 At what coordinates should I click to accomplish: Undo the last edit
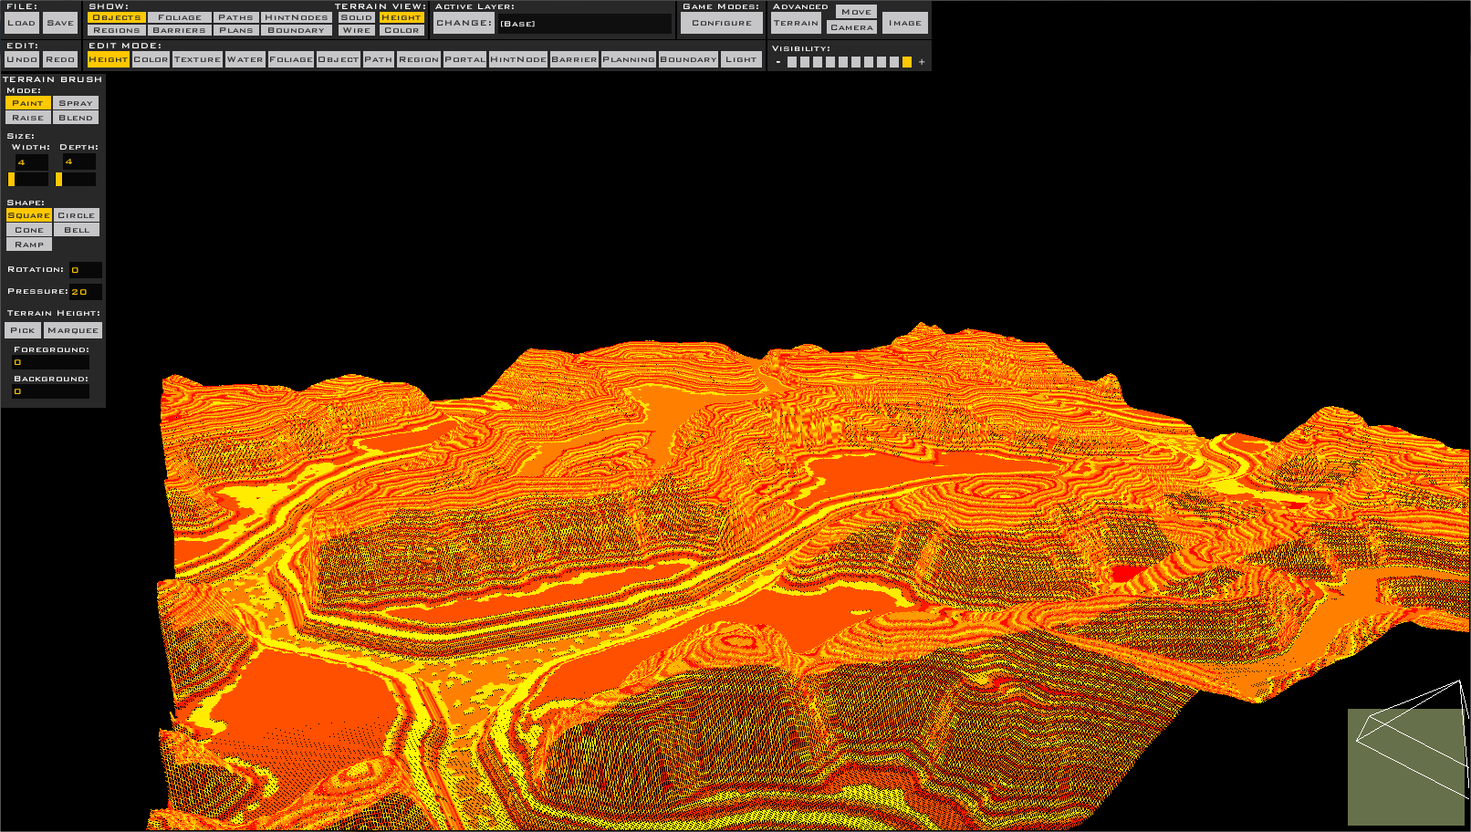[22, 59]
